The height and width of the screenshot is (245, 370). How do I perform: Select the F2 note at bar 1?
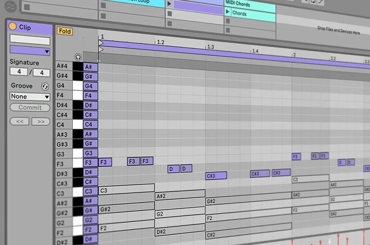pos(127,227)
